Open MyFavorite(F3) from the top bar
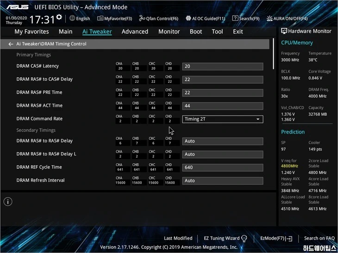Image resolution: width=338 pixels, height=253 pixels. pos(114,19)
